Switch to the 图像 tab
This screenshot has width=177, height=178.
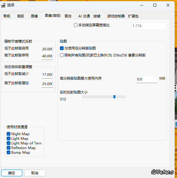36,16
